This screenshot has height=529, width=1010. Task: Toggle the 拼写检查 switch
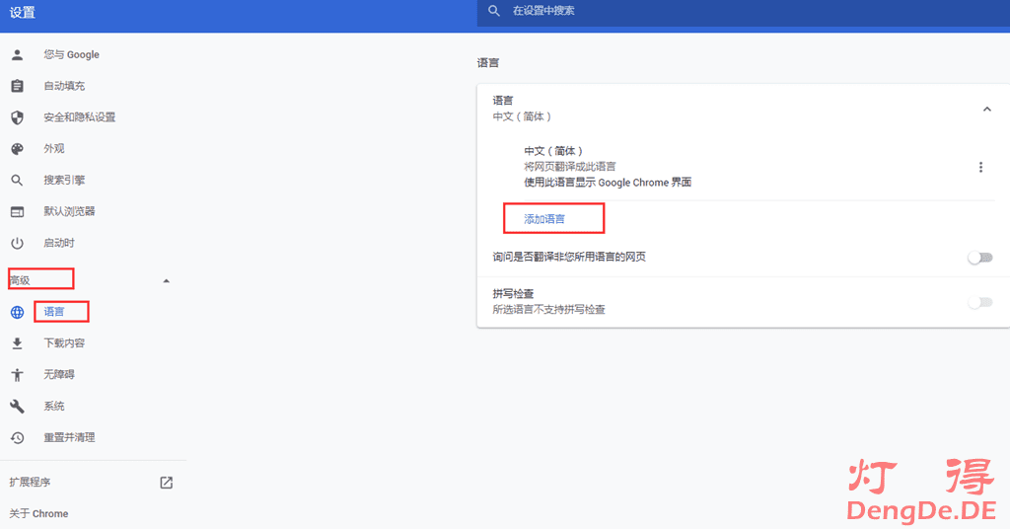tap(978, 302)
